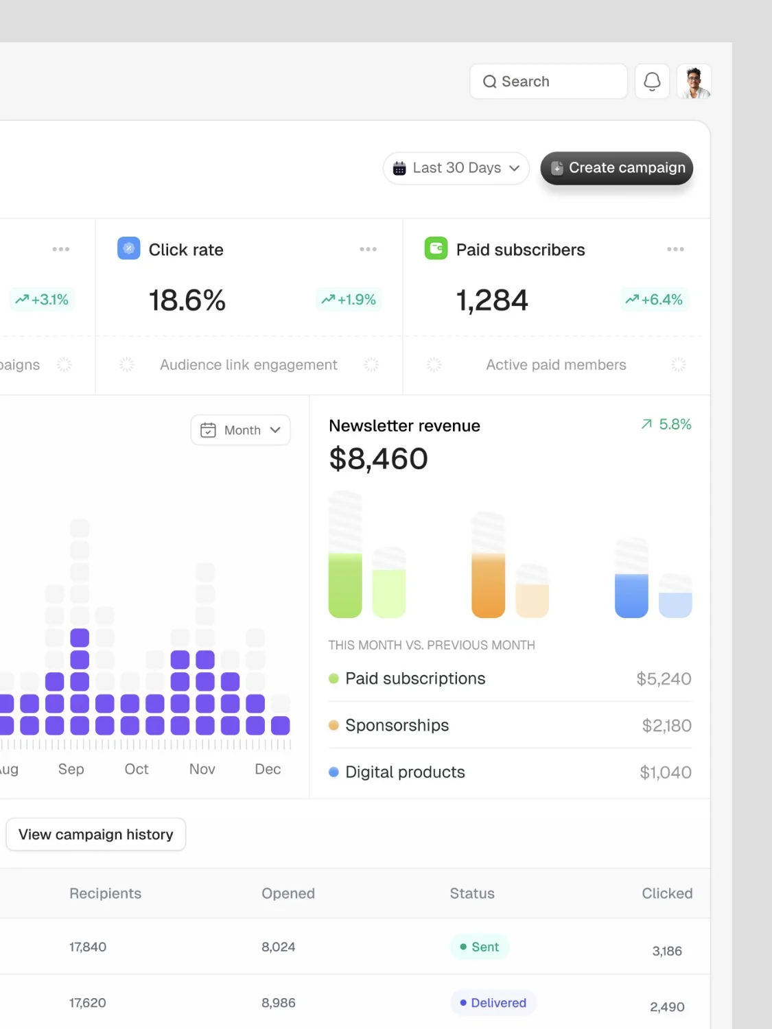Click the 1,284 paid subscribers value

[492, 300]
